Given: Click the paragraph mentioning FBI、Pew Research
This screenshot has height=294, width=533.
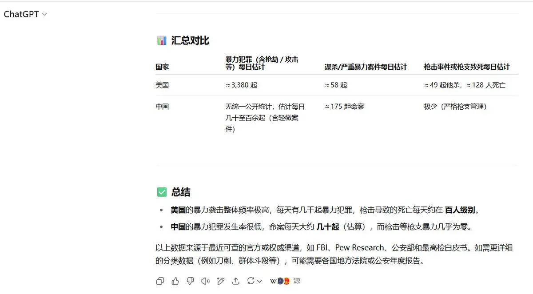Looking at the screenshot, I should click(x=334, y=254).
